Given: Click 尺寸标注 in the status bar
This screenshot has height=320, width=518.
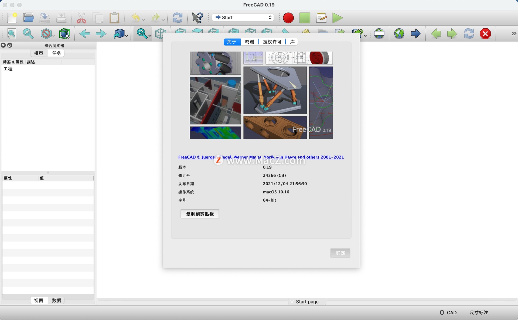Looking at the screenshot, I should [x=479, y=312].
